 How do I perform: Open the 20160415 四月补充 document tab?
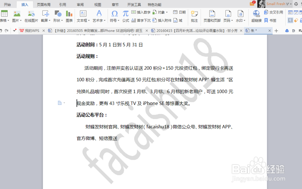[194, 30]
